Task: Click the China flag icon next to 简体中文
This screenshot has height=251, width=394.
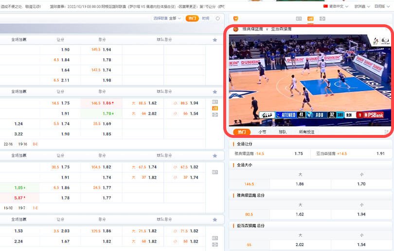Action: tap(325, 6)
